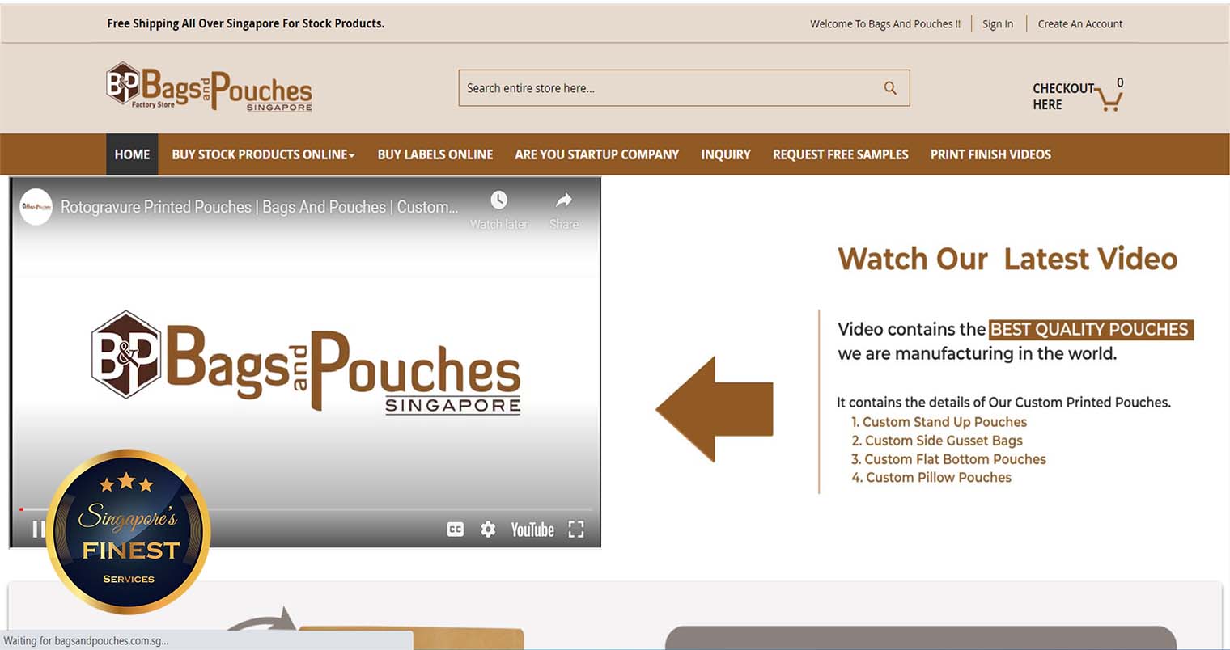Click the Sign In link
Viewport: 1230px width, 650px height.
tap(997, 24)
